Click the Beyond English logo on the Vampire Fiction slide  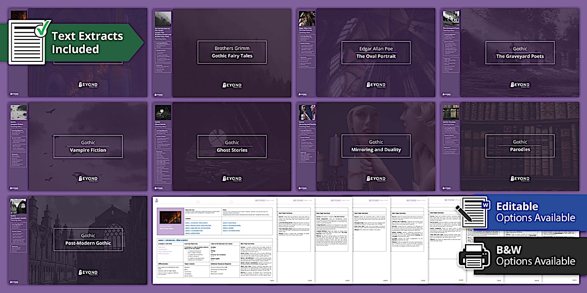(x=88, y=179)
